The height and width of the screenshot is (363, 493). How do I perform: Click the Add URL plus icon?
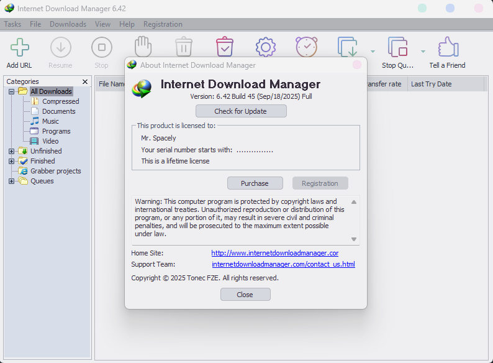pyautogui.click(x=19, y=47)
